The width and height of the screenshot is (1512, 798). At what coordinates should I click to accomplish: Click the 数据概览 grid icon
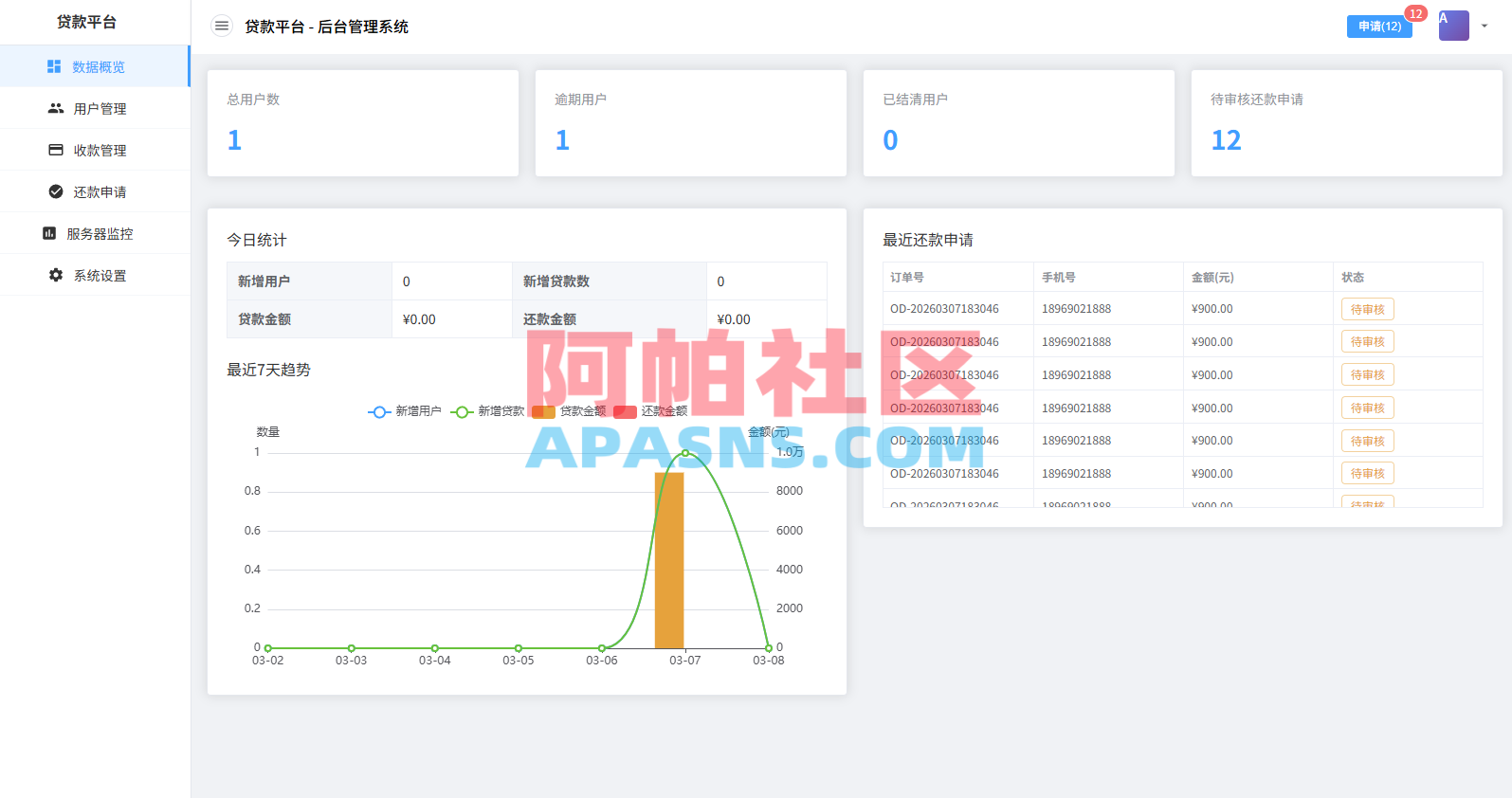point(54,66)
